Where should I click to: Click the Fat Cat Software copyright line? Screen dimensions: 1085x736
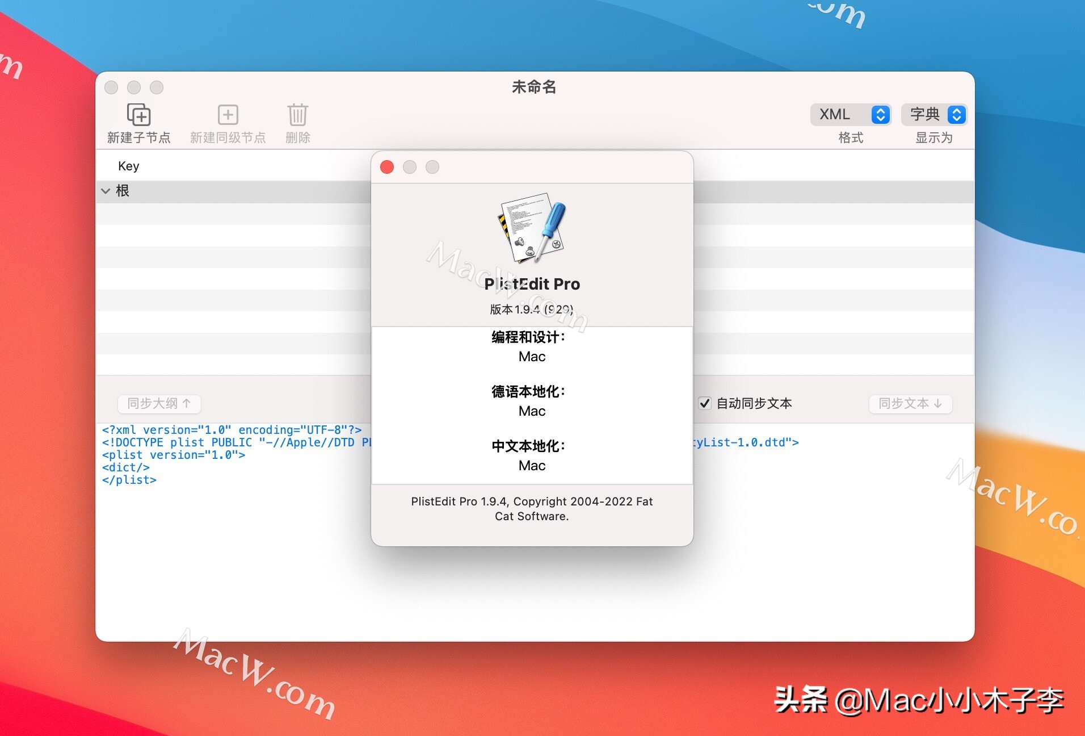coord(532,509)
